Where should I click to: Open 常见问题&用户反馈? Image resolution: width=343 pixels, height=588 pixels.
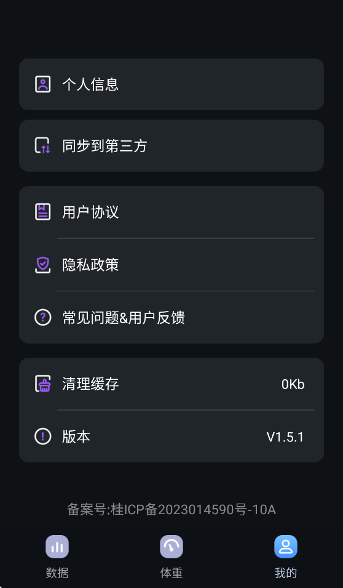coord(171,318)
